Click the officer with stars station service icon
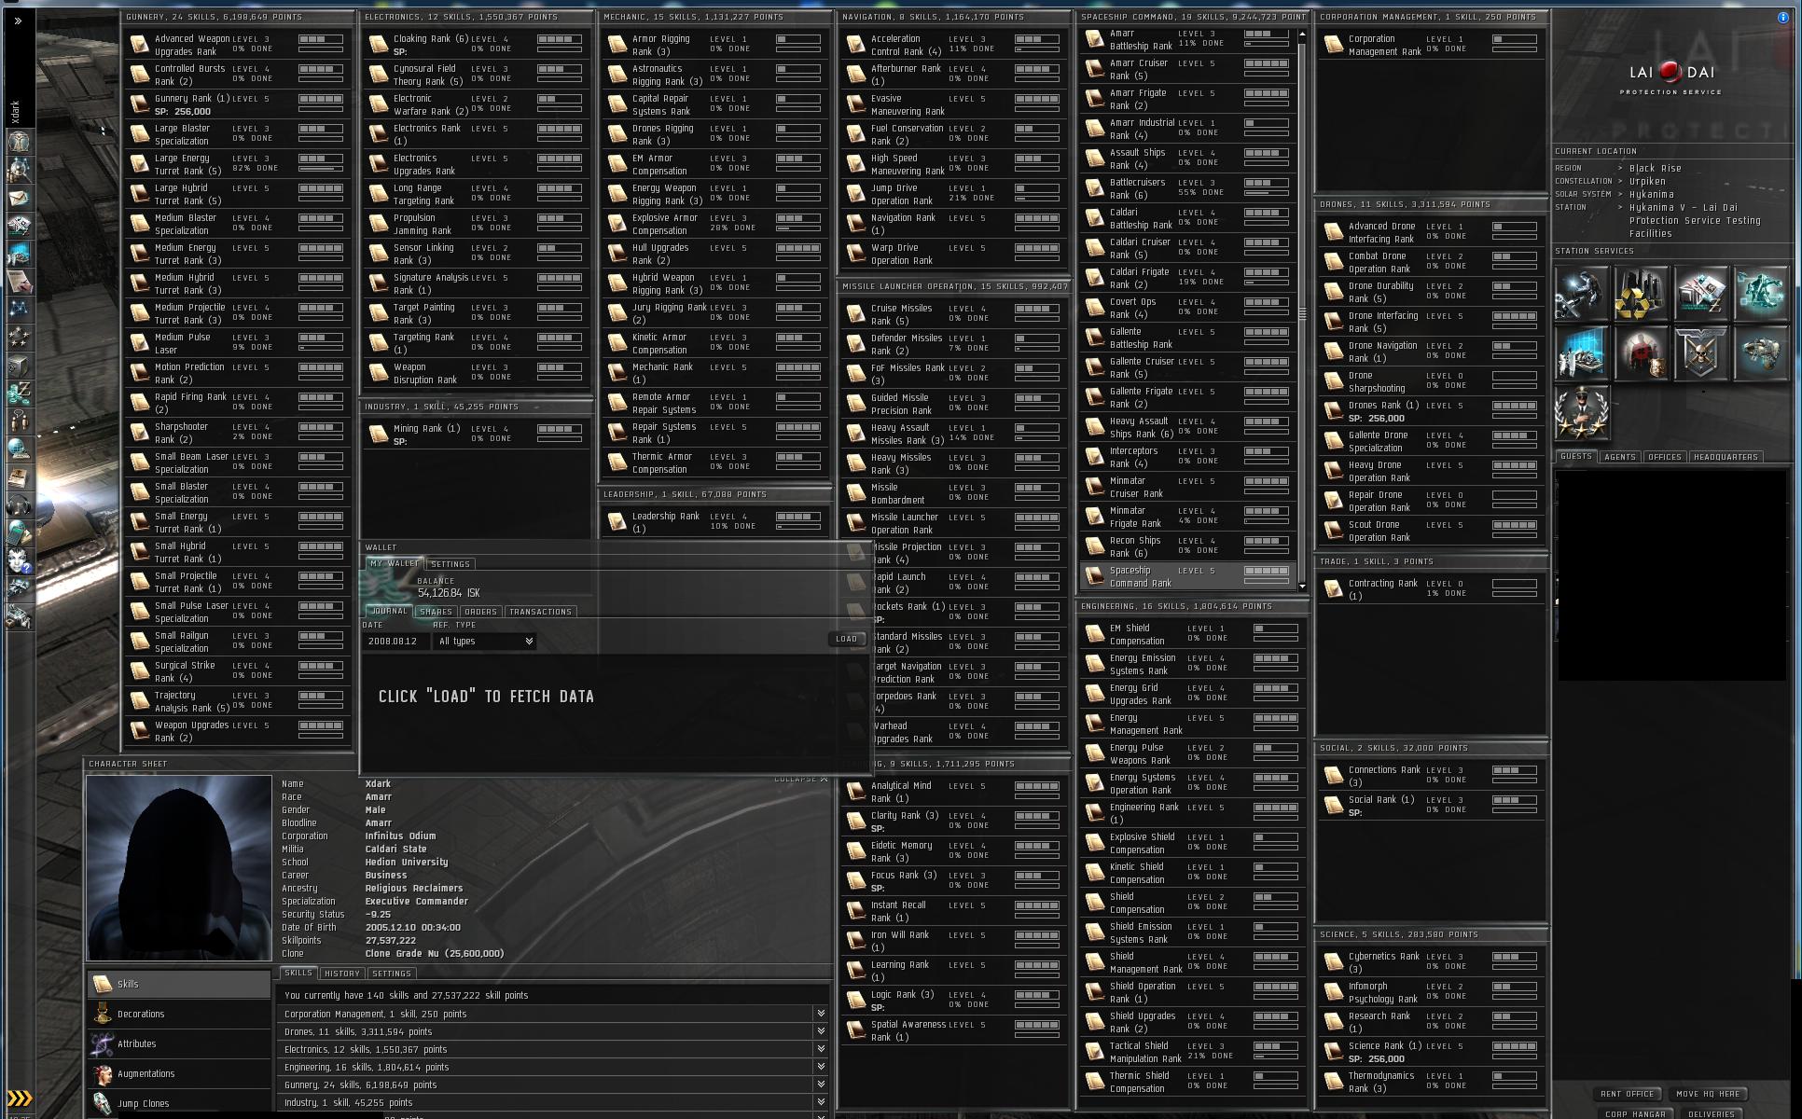 coord(1581,412)
